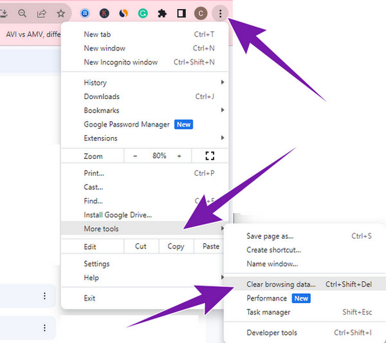Decrease zoom with the minus button
Screen dimensions: 386x343
coord(135,156)
